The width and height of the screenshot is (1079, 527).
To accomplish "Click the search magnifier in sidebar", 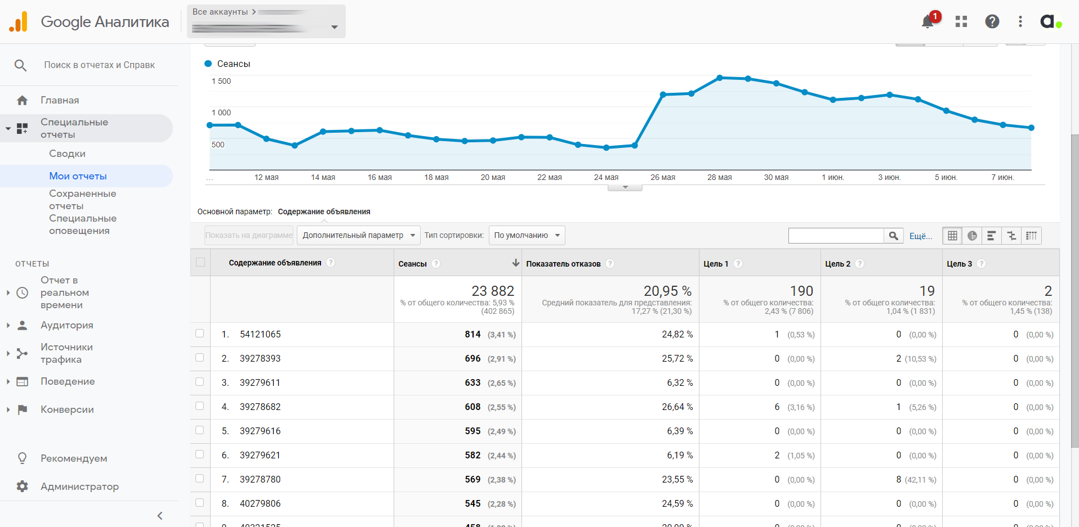I will point(20,65).
